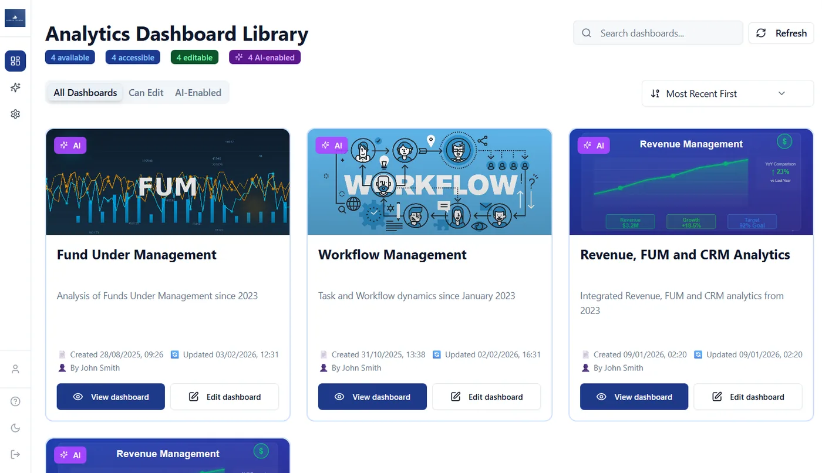This screenshot has width=822, height=473.
Task: Click 'By John Smith' on Workflow Management card
Action: tap(356, 368)
